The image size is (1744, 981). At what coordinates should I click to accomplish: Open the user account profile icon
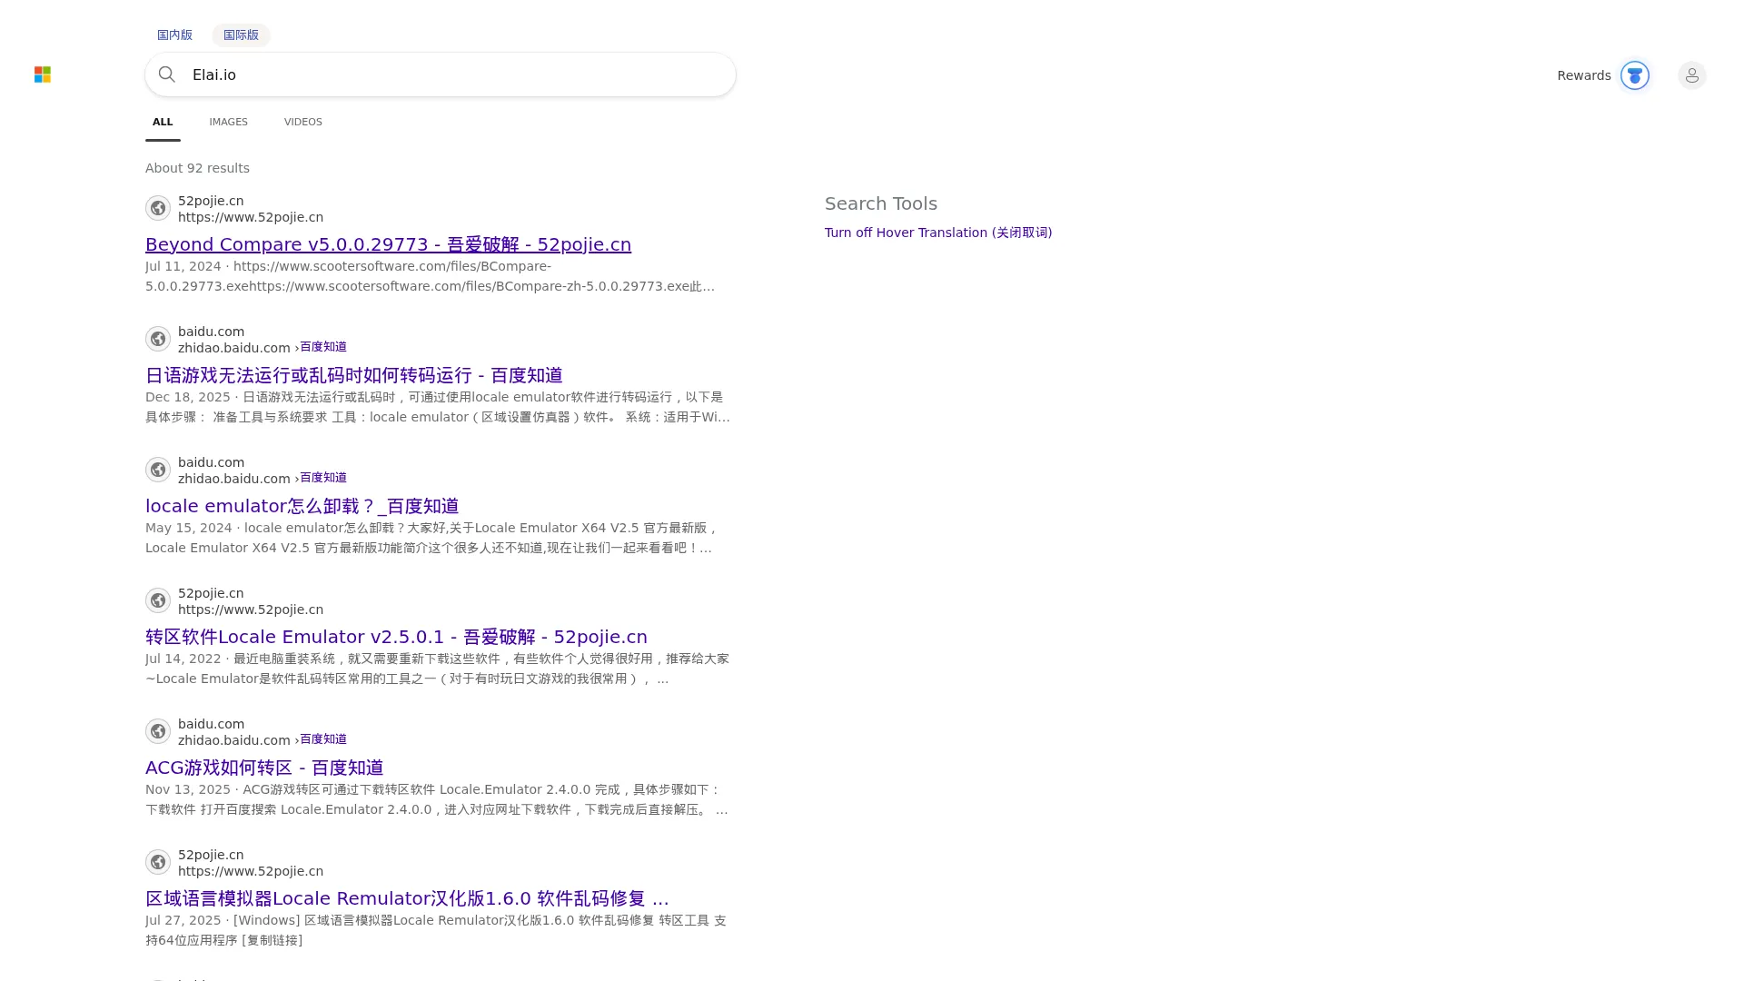(x=1692, y=75)
